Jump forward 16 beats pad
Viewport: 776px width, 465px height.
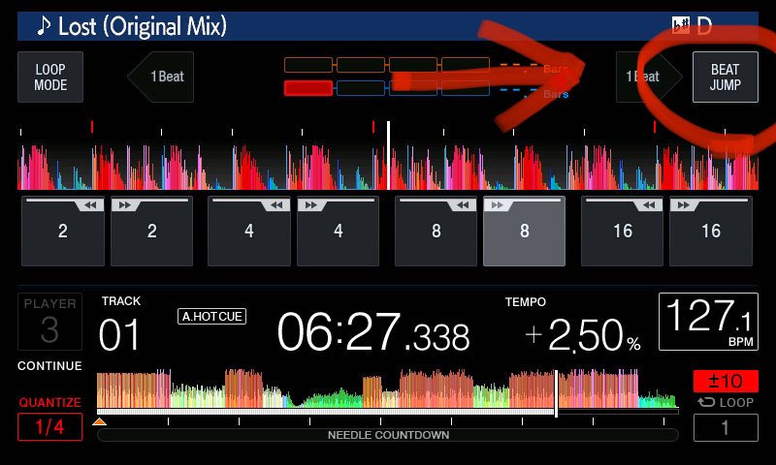711,231
